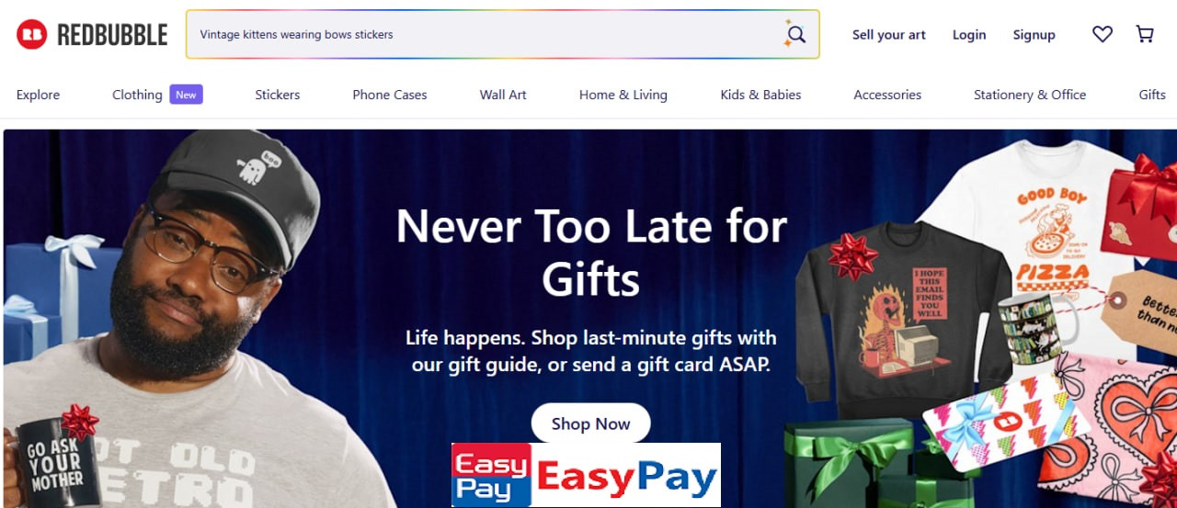Open the Accessories category

coord(887,95)
